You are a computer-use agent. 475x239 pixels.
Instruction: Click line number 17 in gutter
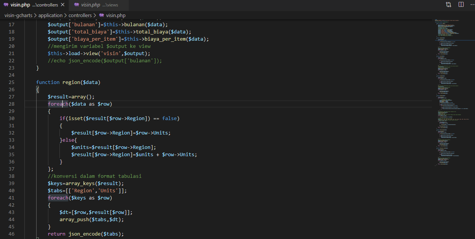click(x=11, y=24)
